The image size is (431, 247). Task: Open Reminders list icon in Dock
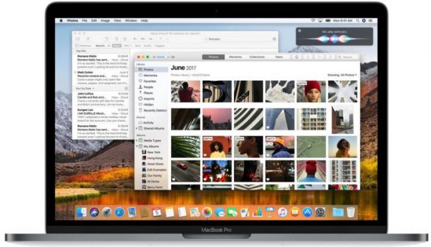tap(182, 212)
